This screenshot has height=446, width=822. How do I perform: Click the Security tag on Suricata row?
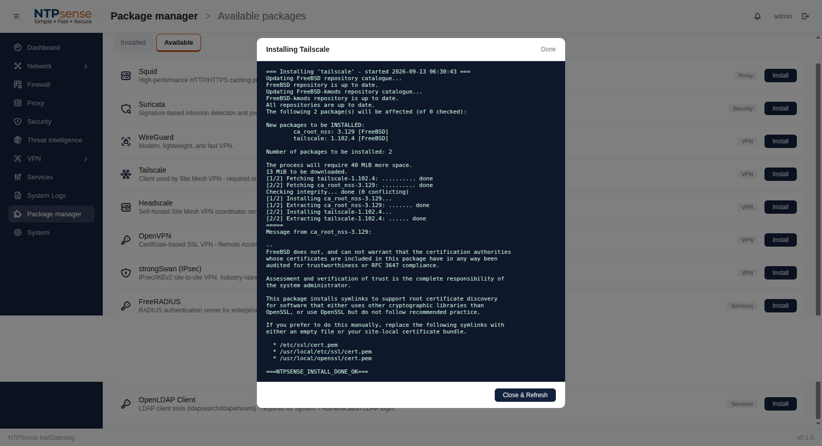pos(742,108)
